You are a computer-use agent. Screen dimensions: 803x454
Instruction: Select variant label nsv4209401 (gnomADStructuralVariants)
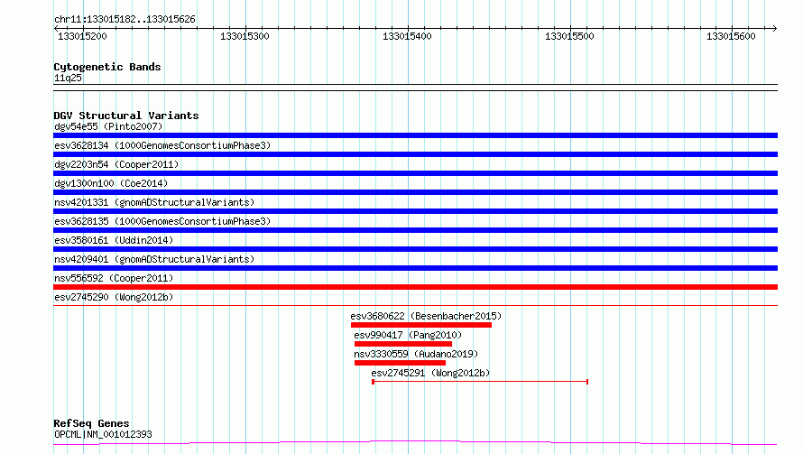154,259
